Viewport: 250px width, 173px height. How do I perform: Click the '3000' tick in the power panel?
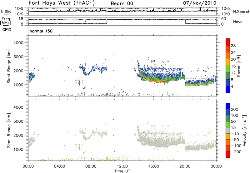coord(18,57)
